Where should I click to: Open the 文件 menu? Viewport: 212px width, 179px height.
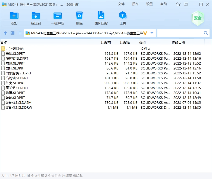pyautogui.click(x=121, y=4)
